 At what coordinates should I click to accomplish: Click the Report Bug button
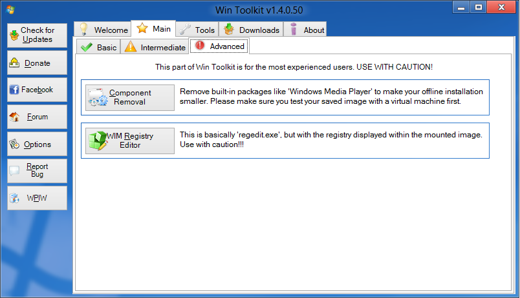(x=37, y=171)
